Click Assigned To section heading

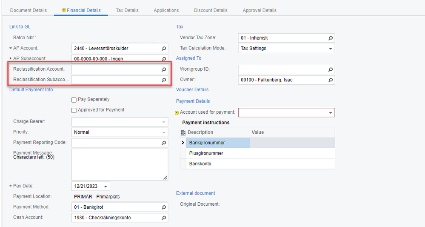point(188,58)
